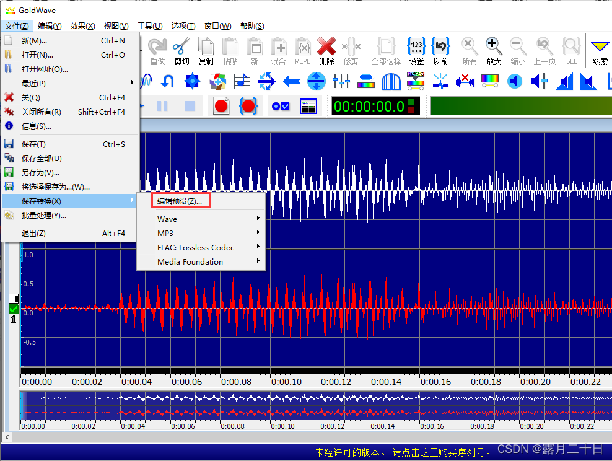Select Exit (退出) in File menu
The height and width of the screenshot is (461, 612).
tap(71, 234)
